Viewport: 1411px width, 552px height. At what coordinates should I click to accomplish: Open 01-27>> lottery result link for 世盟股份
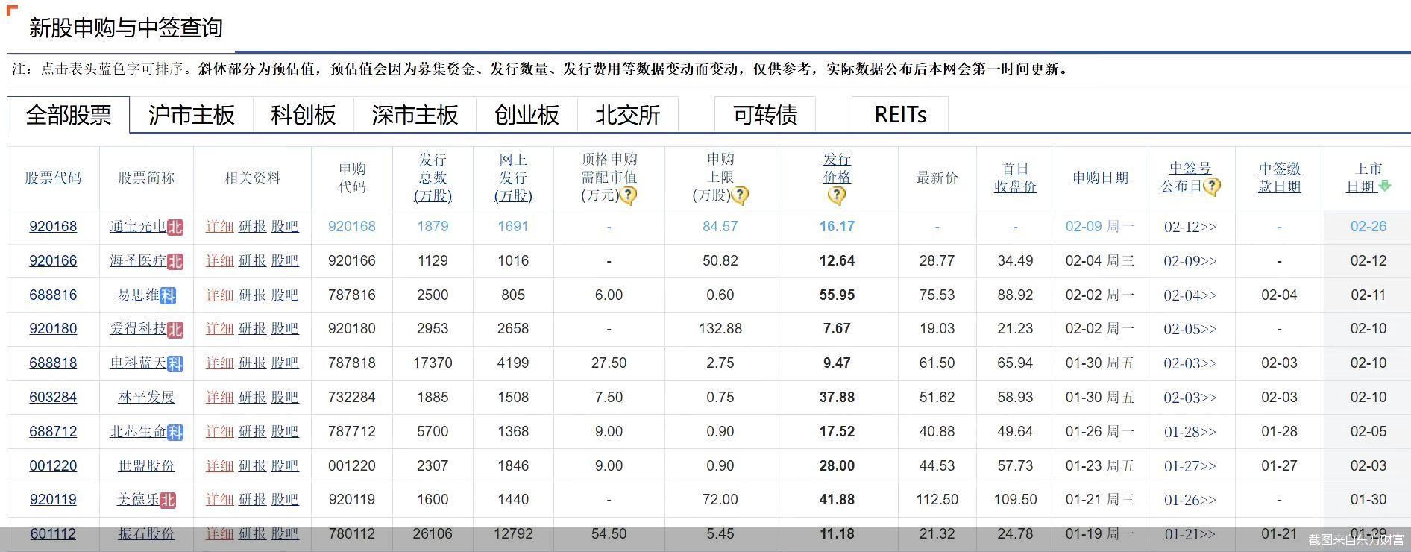point(1190,466)
